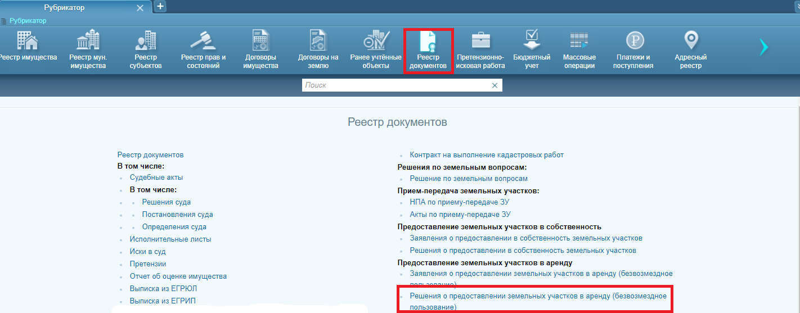
Task: Open the Судебные акты link
Action: click(149, 178)
